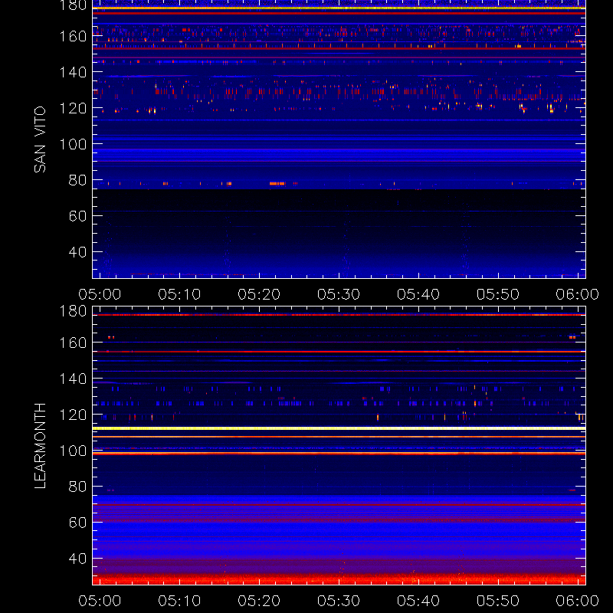Click 05:40 time label under LEARMONTH plot
This screenshot has width=613, height=613.
418,601
